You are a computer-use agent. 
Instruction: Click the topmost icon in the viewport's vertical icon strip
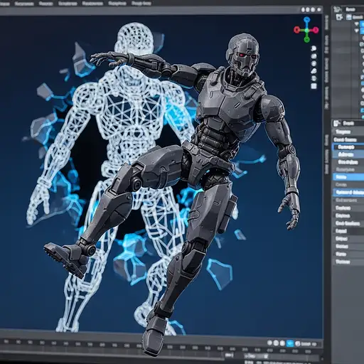point(314,49)
